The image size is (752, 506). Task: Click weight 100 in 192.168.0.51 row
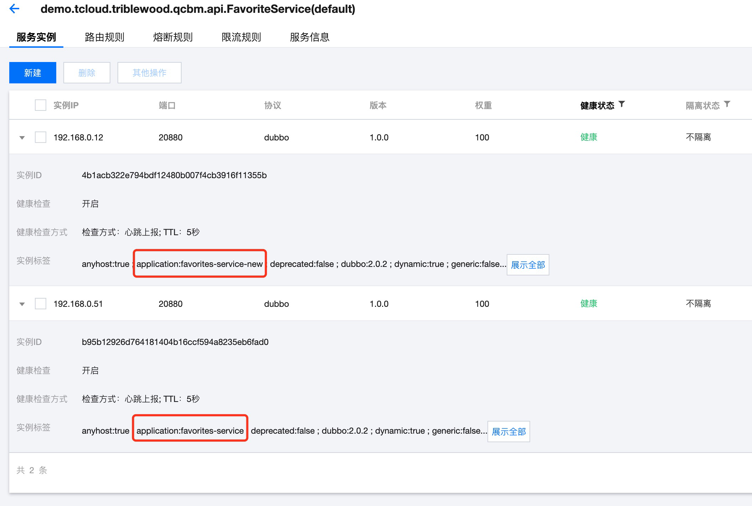482,304
